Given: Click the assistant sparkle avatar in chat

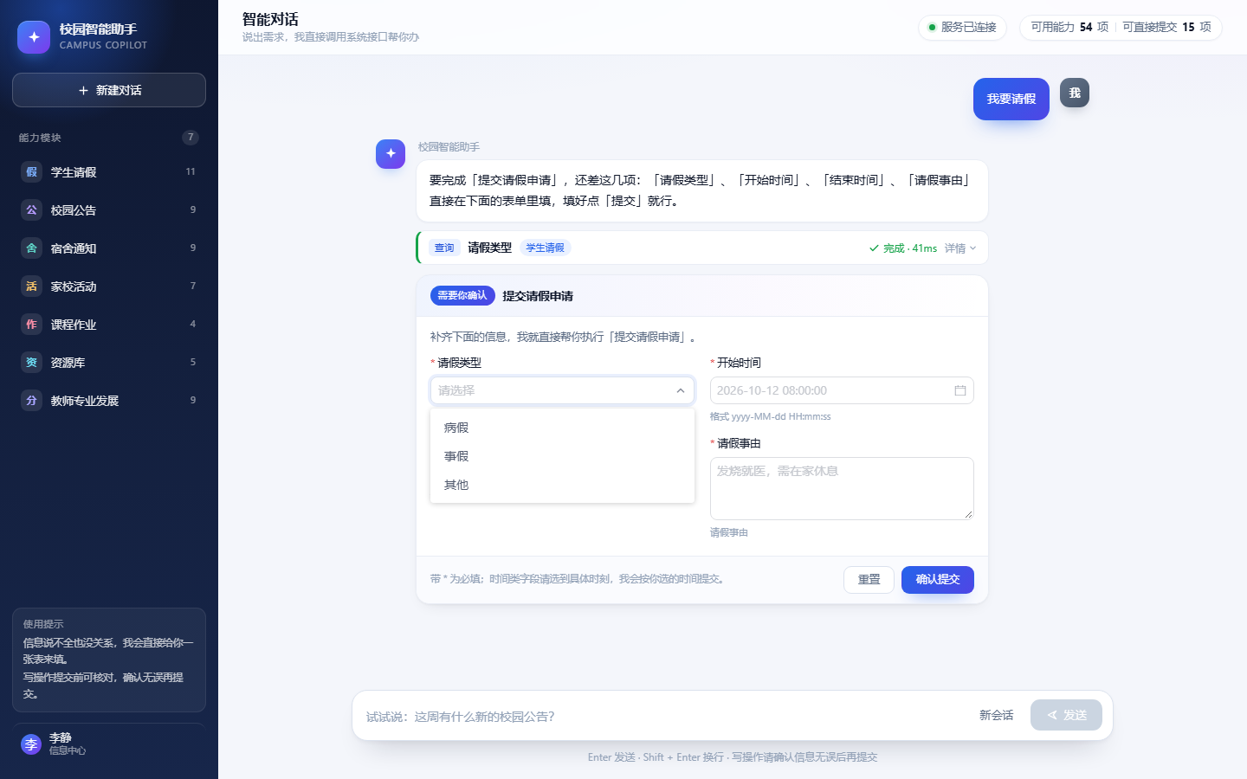Looking at the screenshot, I should point(391,153).
